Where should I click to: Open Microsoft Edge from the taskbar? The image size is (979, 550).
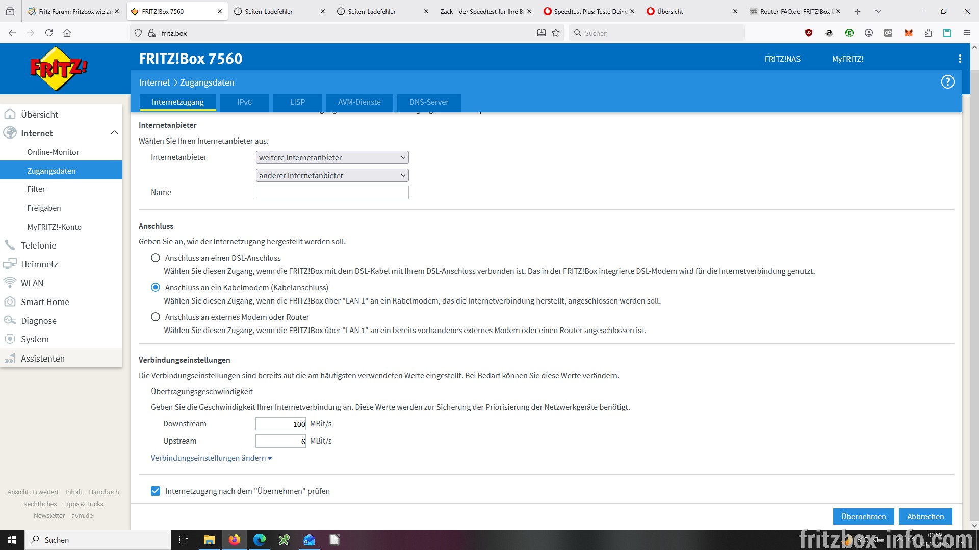(x=259, y=540)
